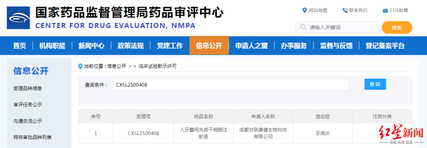This screenshot has height=148, width=427.
Task: Click applicant 成都世联康健生物科技有限公司 cell
Action: click(263, 133)
